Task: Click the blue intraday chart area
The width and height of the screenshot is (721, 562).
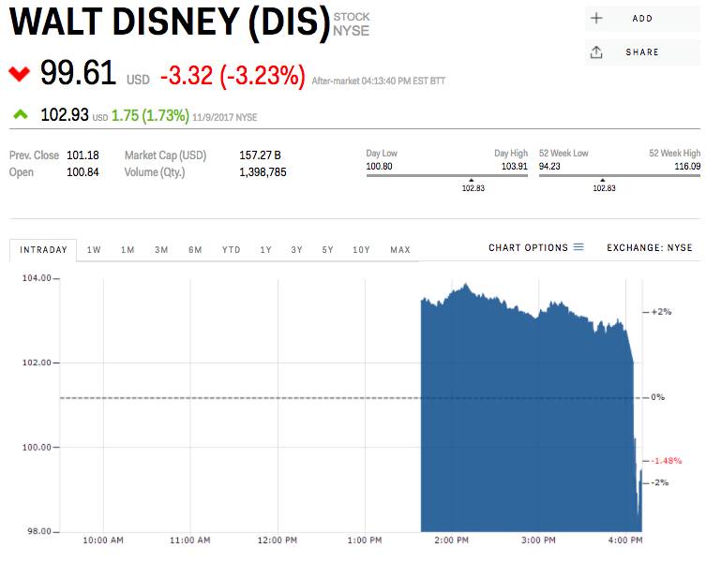Action: tap(525, 421)
